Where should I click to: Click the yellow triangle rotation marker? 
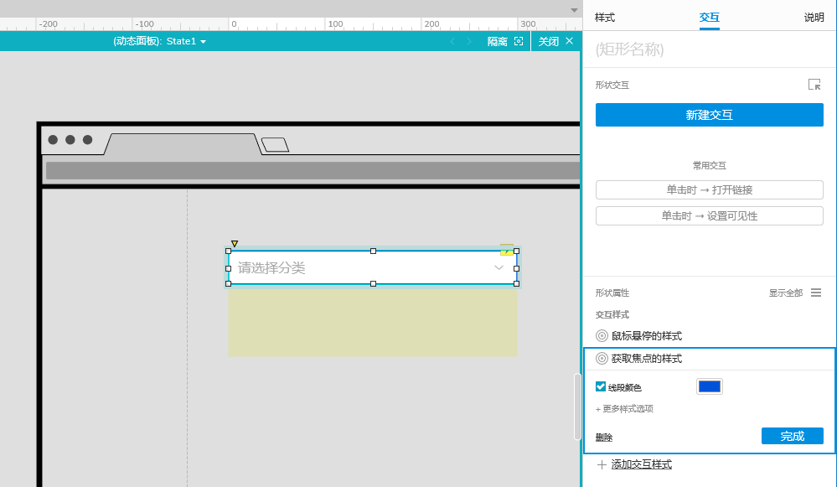(x=235, y=243)
